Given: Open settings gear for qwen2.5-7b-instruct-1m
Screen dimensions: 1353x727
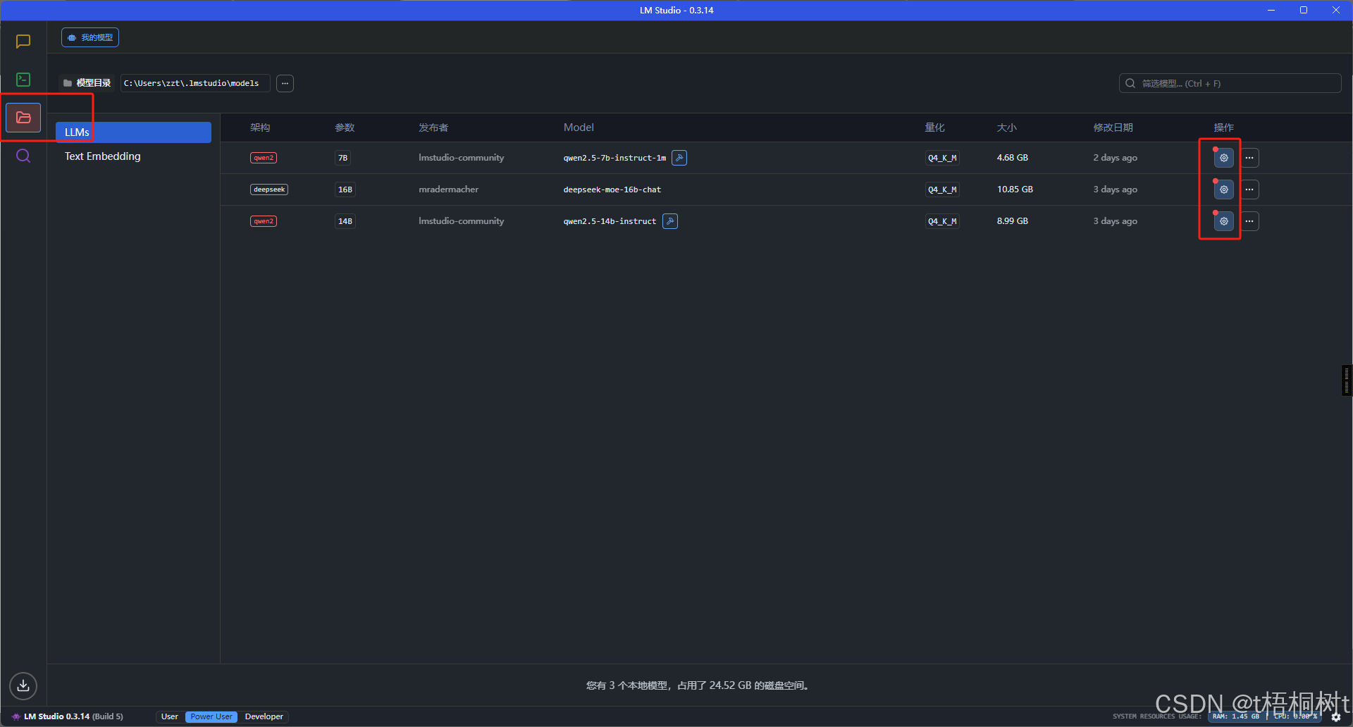Looking at the screenshot, I should coord(1224,158).
